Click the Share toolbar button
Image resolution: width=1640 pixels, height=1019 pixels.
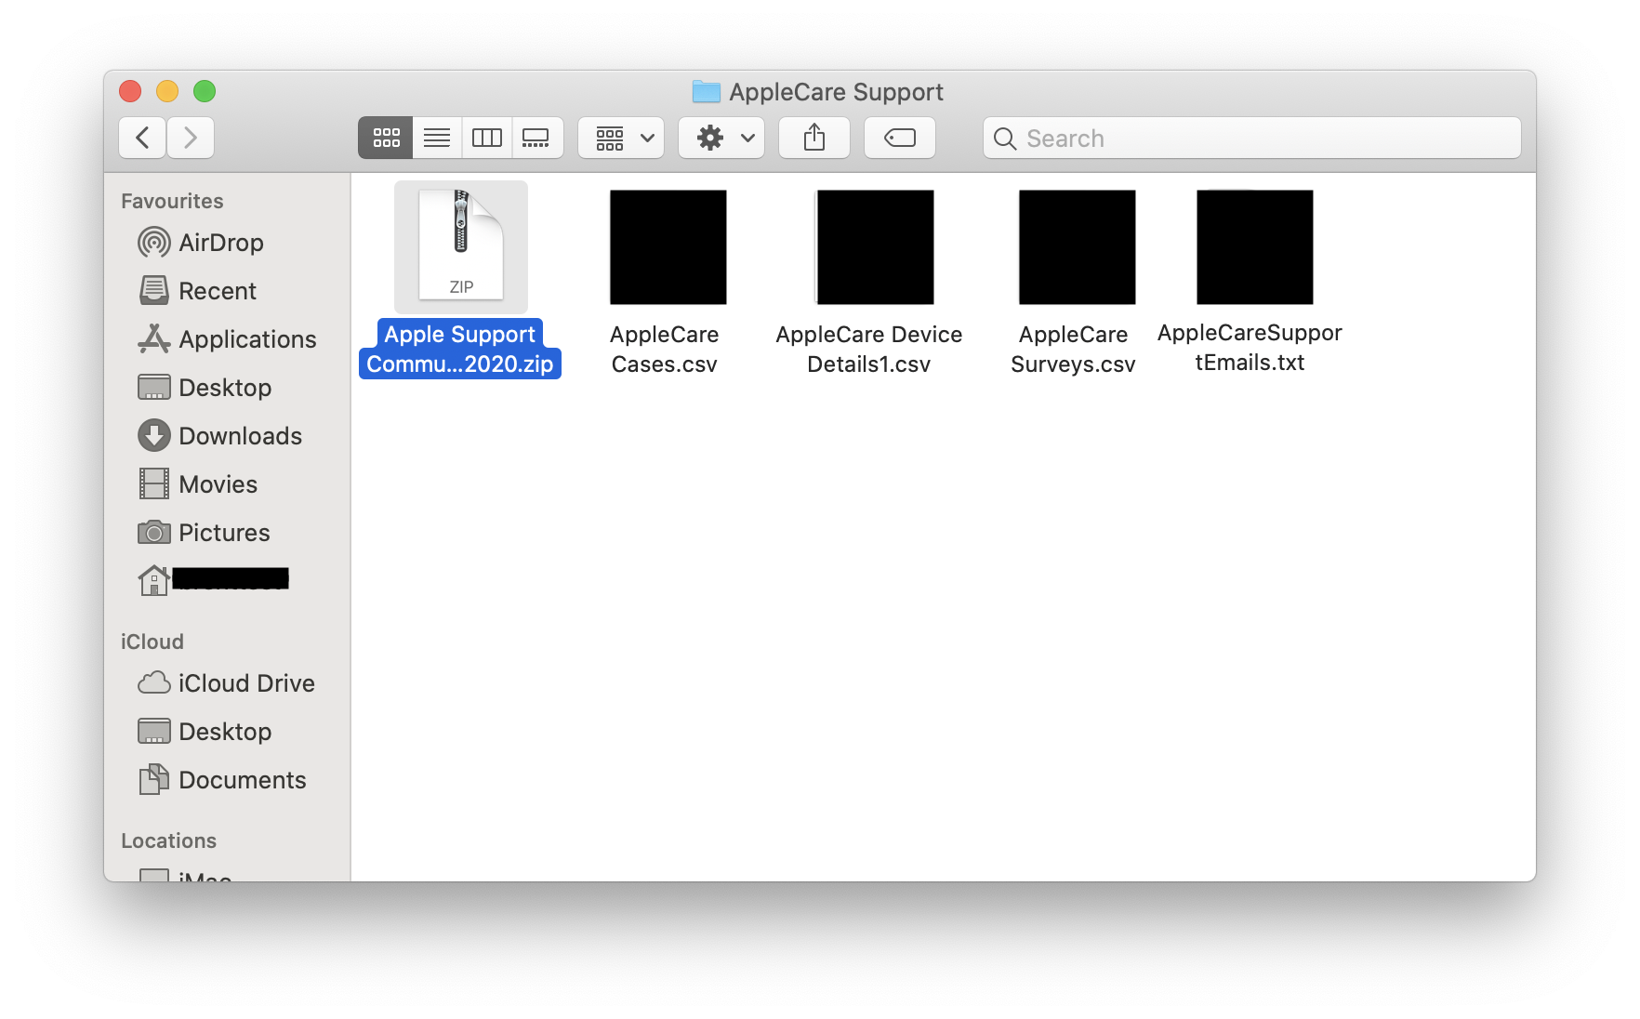[814, 139]
